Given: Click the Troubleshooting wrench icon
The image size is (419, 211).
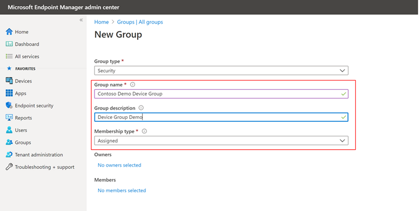Looking at the screenshot, I should click(x=9, y=167).
